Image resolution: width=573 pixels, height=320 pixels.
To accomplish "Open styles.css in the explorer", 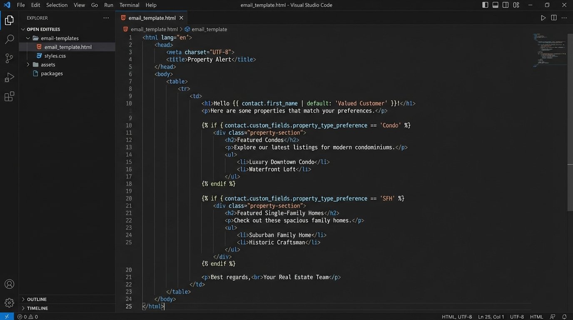I will click(55, 56).
